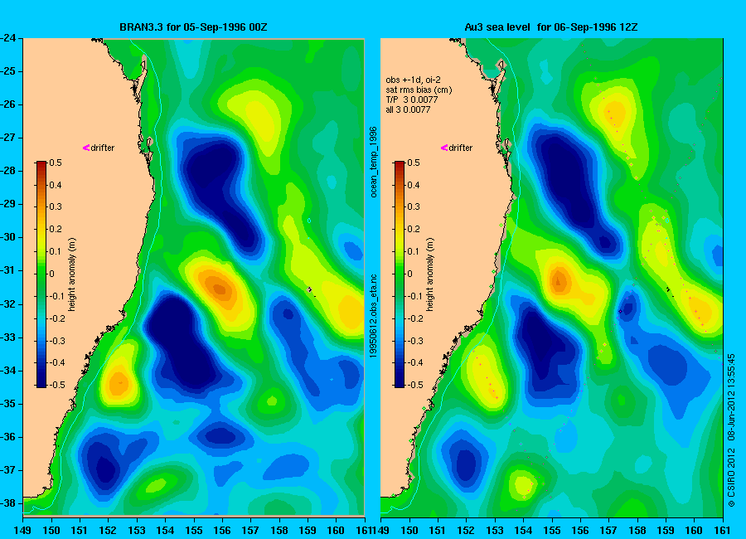Click the '150' longitude label under the Au3 map
This screenshot has width=746, height=539.
[409, 531]
